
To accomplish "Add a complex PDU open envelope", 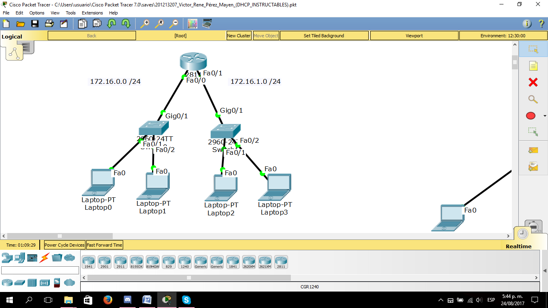I will tap(533, 166).
